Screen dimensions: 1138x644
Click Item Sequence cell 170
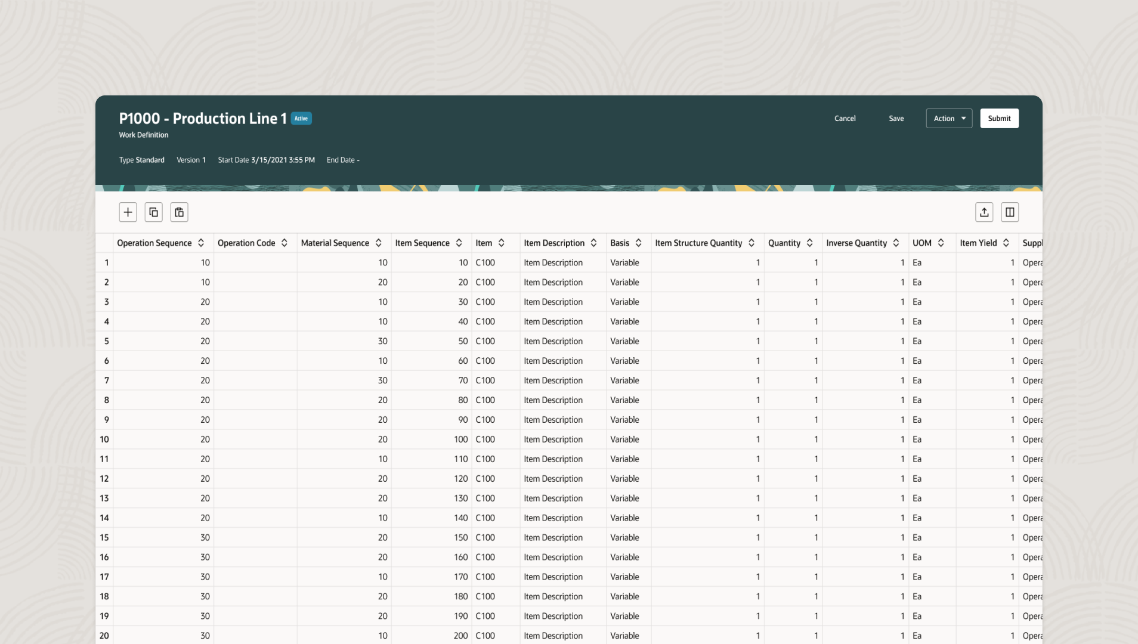tap(431, 577)
